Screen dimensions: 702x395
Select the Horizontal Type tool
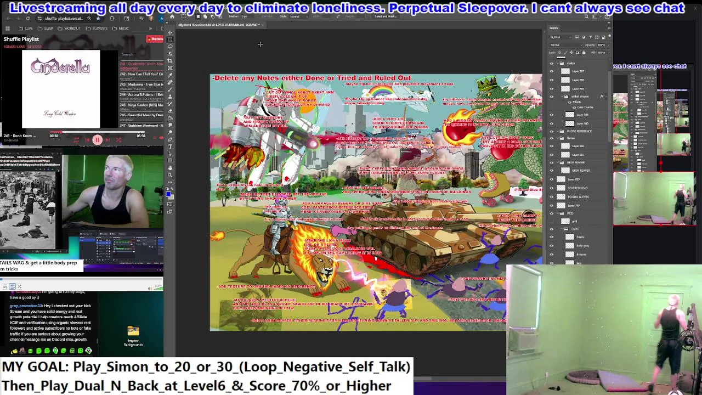tap(169, 146)
